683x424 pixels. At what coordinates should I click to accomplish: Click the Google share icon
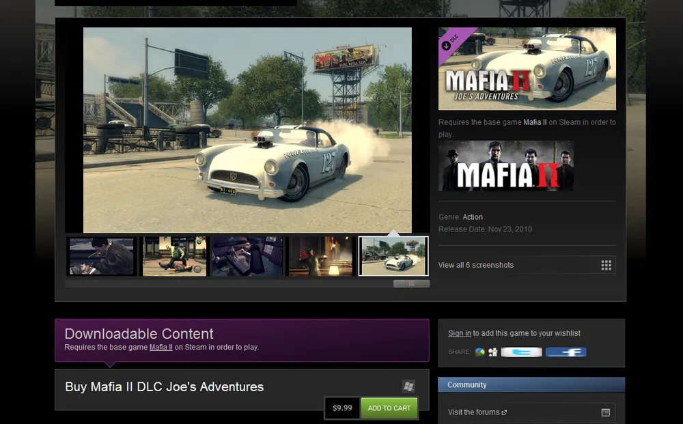pos(479,352)
